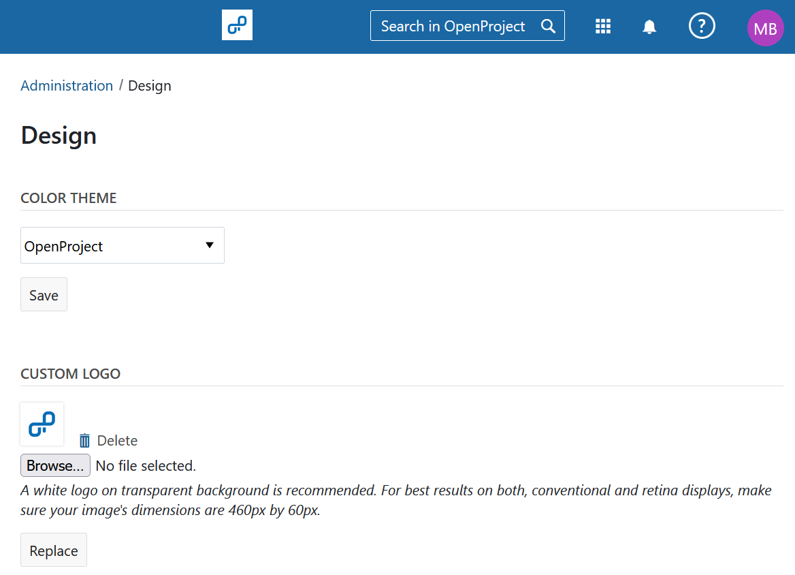The width and height of the screenshot is (795, 575).
Task: Click the Browse... file button
Action: coord(55,466)
